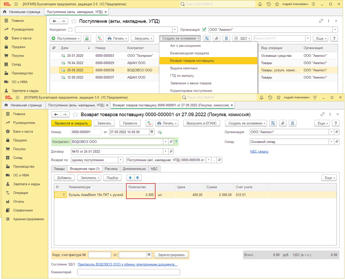Click the Корр. счет-фактура № input field
The height and width of the screenshot is (279, 345).
(99, 255)
